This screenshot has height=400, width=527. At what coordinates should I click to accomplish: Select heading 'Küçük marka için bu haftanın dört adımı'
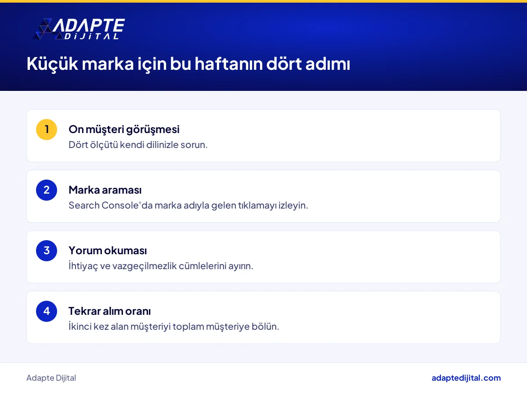click(188, 64)
